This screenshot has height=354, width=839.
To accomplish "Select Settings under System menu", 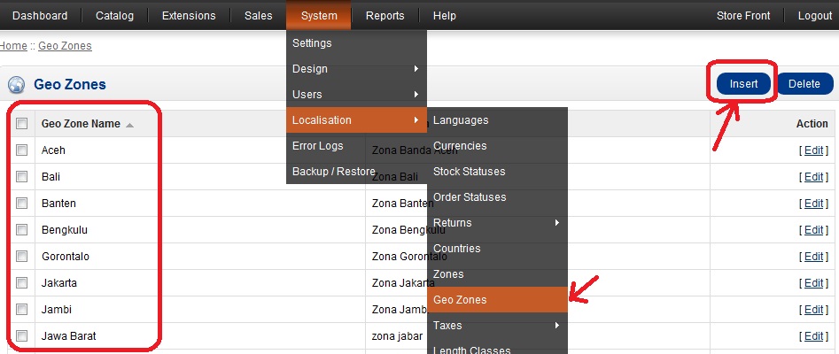I will 312,43.
